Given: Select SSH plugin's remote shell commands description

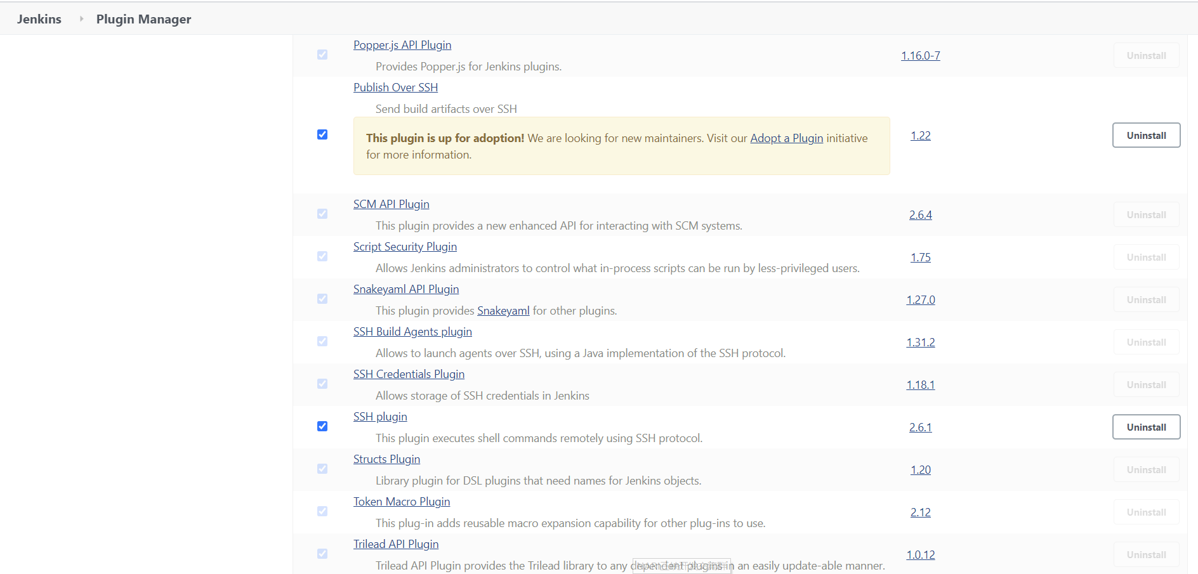Looking at the screenshot, I should tap(539, 438).
